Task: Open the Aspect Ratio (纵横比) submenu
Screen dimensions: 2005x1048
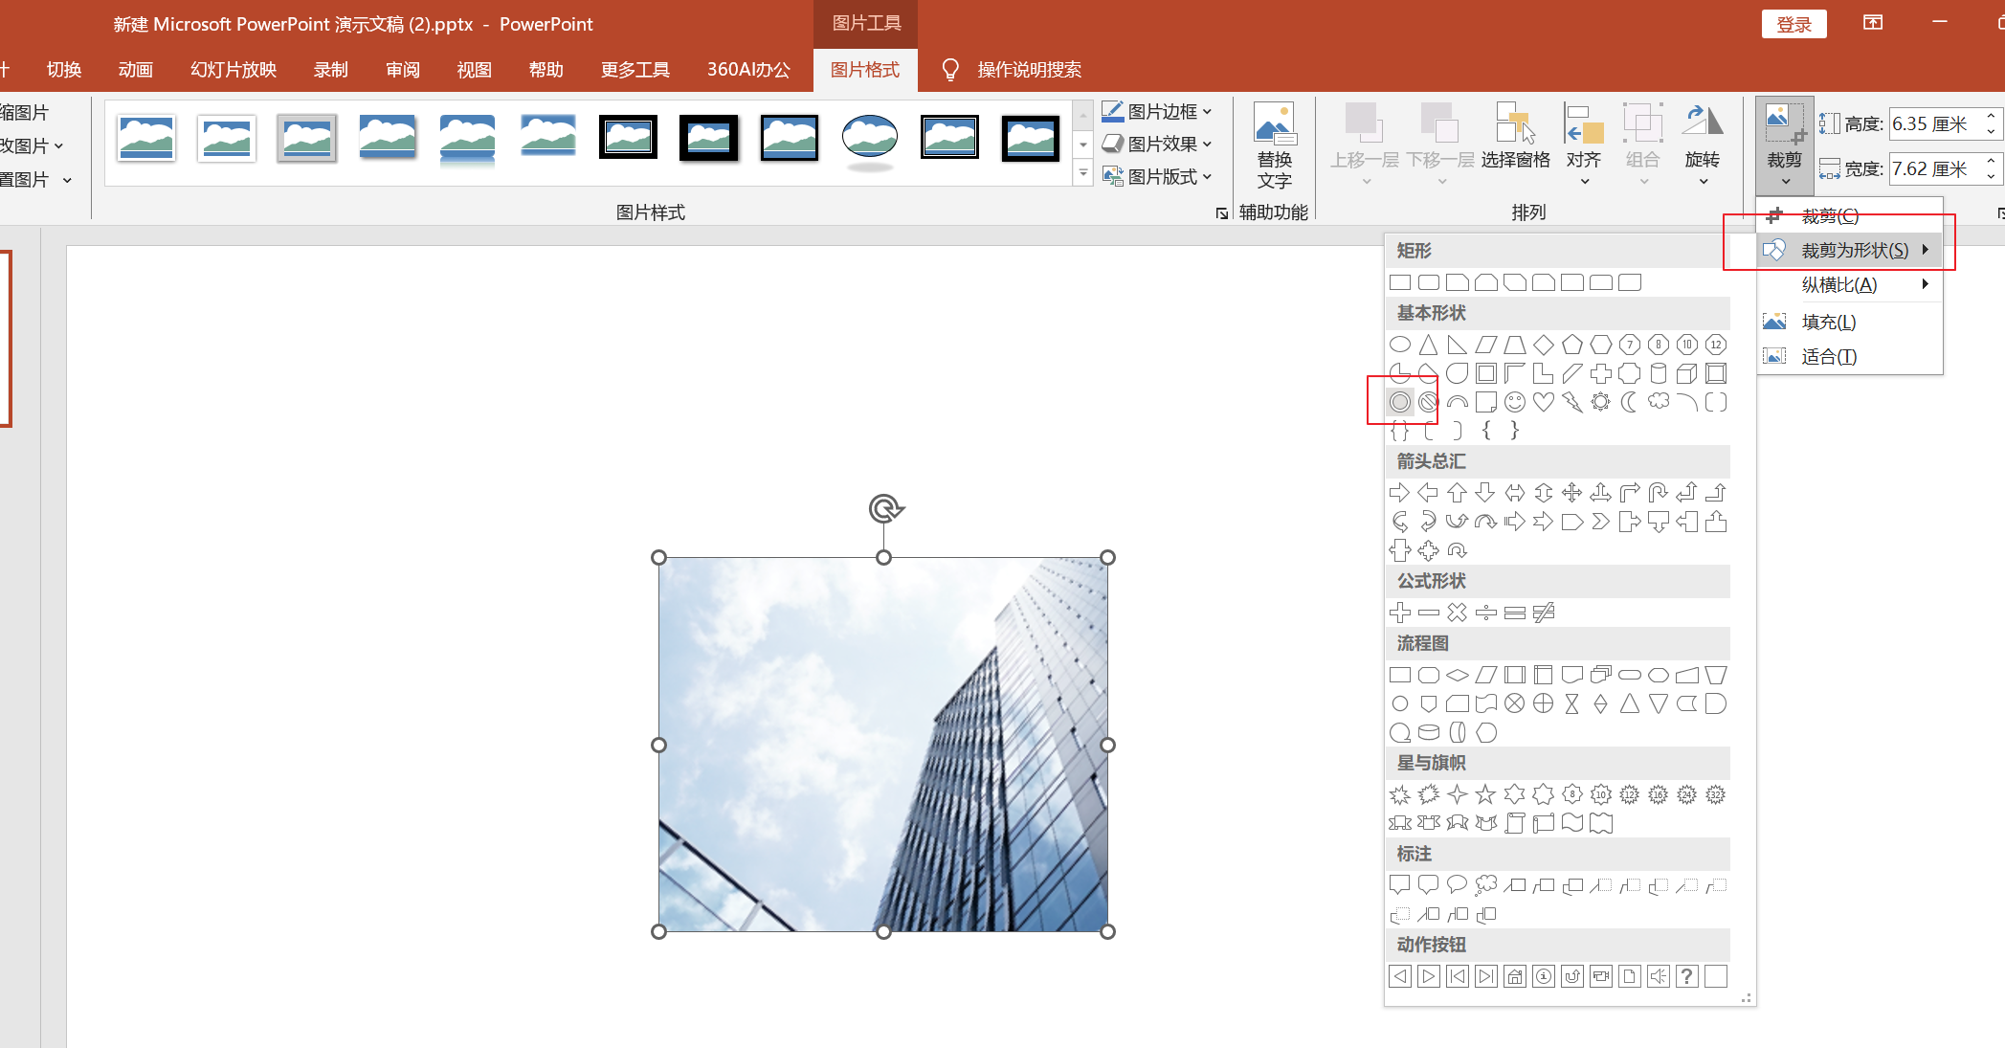Action: [x=1839, y=284]
